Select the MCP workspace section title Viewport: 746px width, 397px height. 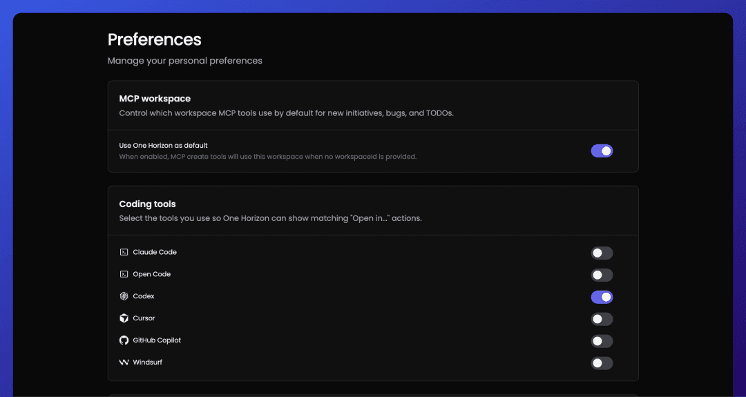pyautogui.click(x=155, y=99)
